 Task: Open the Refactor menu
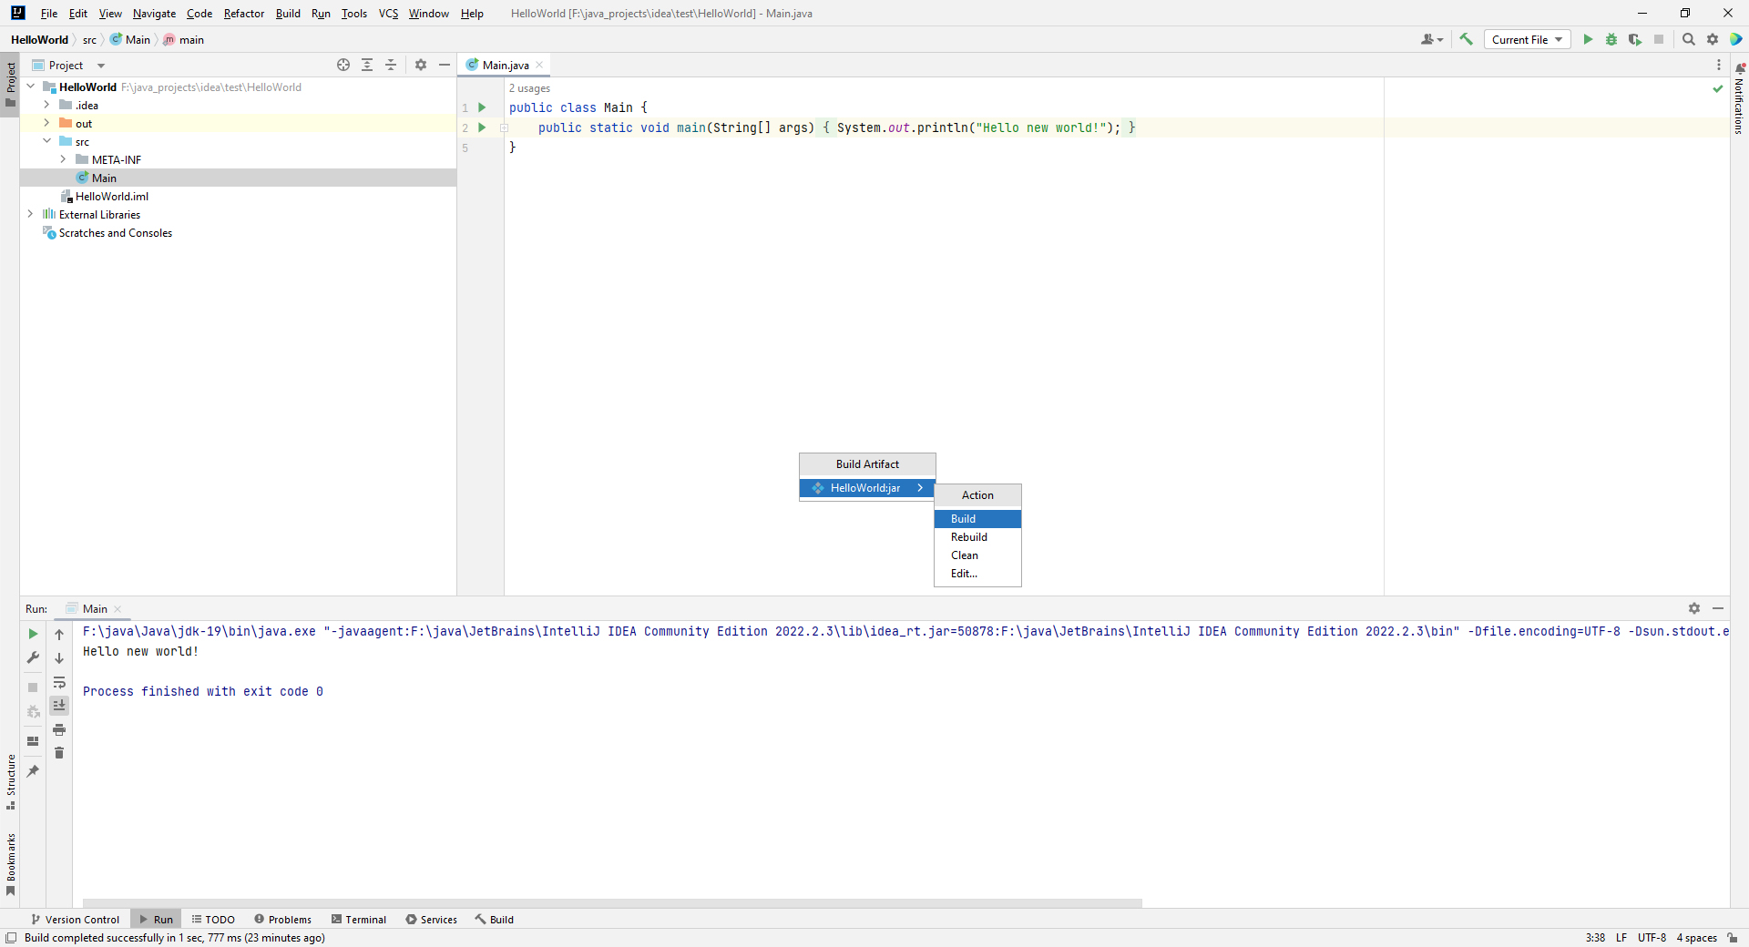pyautogui.click(x=243, y=14)
